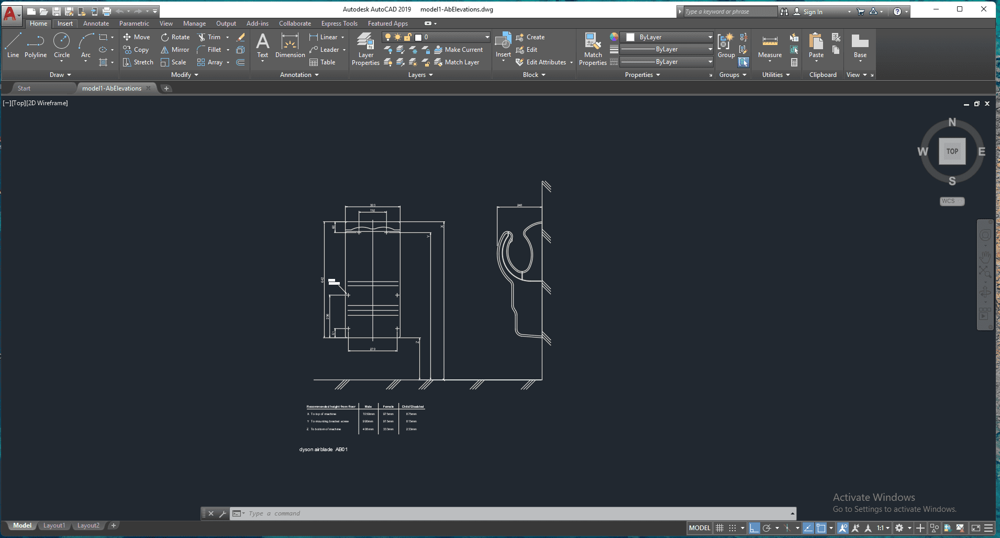Switch to the Annotate ribbon tab
Screen dimensions: 1000x538
click(96, 24)
